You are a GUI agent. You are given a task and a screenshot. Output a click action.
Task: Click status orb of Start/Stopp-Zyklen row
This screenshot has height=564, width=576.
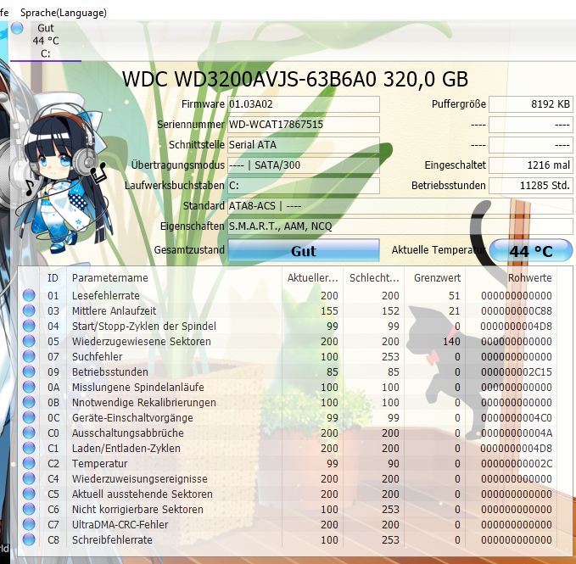point(29,326)
